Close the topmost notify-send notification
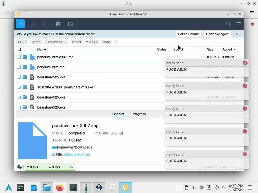Image resolution: width=258 pixels, height=193 pixels. pyautogui.click(x=245, y=63)
